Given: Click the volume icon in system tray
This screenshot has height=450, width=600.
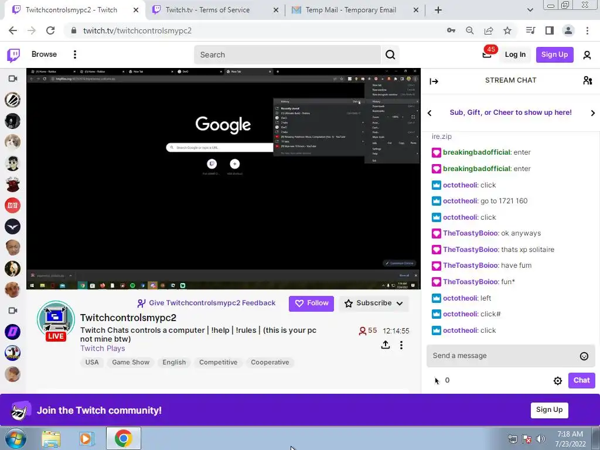Looking at the screenshot, I should 541,439.
